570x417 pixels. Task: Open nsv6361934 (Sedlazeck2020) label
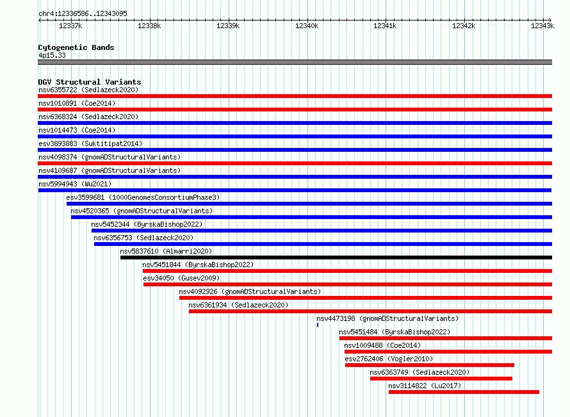238,305
